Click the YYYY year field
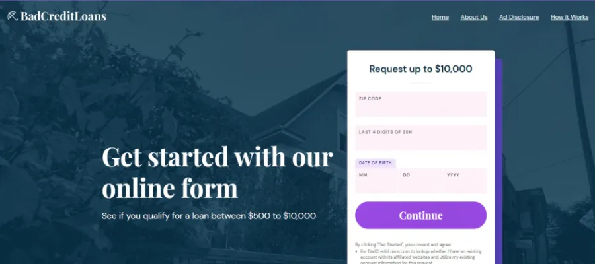Screen dimensions: 595x264 [x=465, y=181]
